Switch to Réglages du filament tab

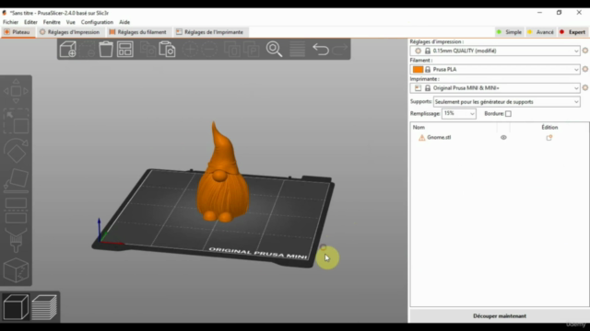pos(137,32)
